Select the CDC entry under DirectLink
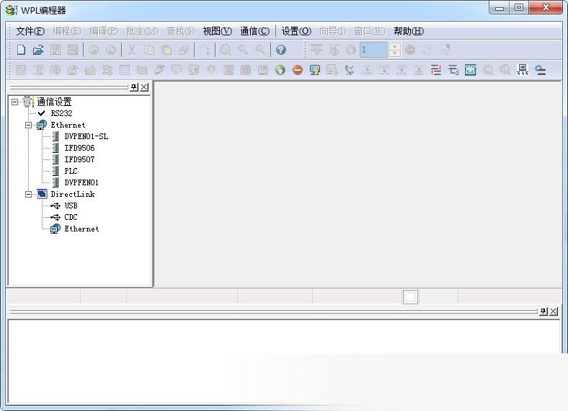This screenshot has width=568, height=411. coord(71,217)
